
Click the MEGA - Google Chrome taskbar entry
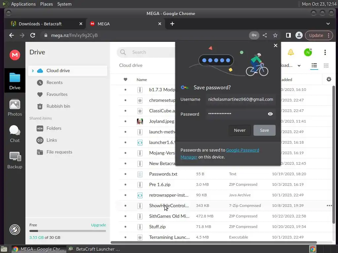click(x=39, y=249)
